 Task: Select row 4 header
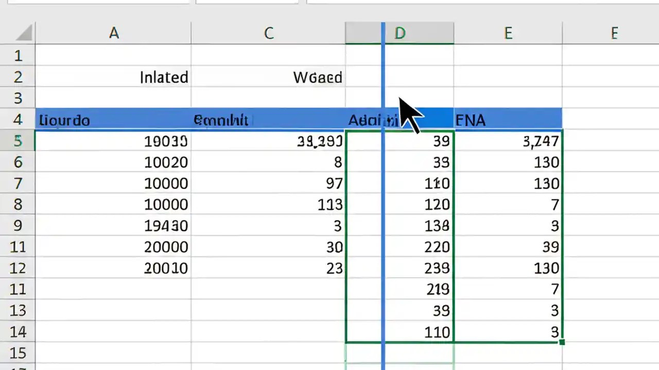tap(18, 120)
